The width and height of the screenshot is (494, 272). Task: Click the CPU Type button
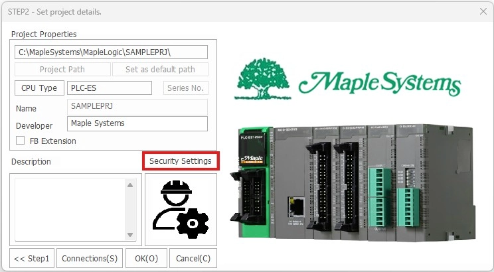pos(39,88)
